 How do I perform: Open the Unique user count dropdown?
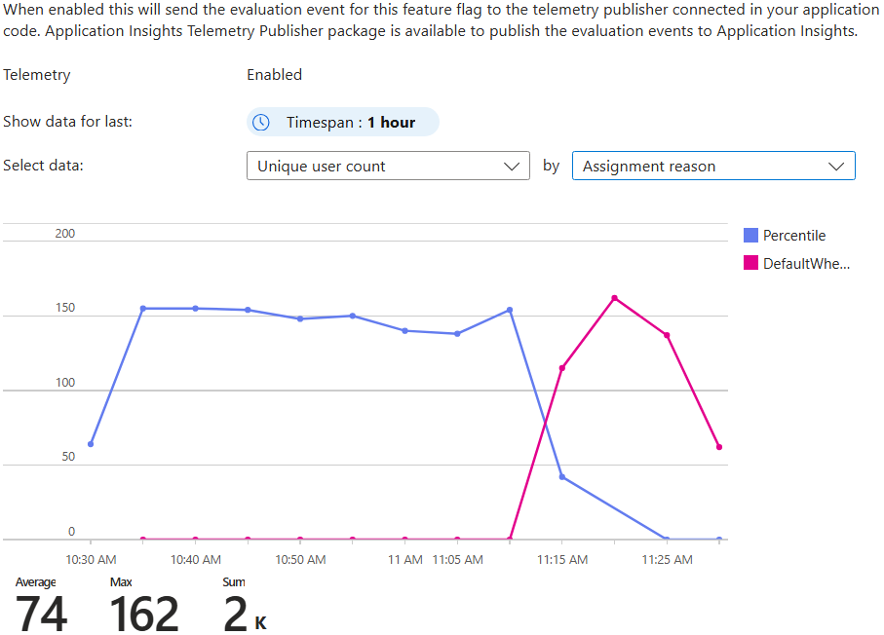pos(387,166)
